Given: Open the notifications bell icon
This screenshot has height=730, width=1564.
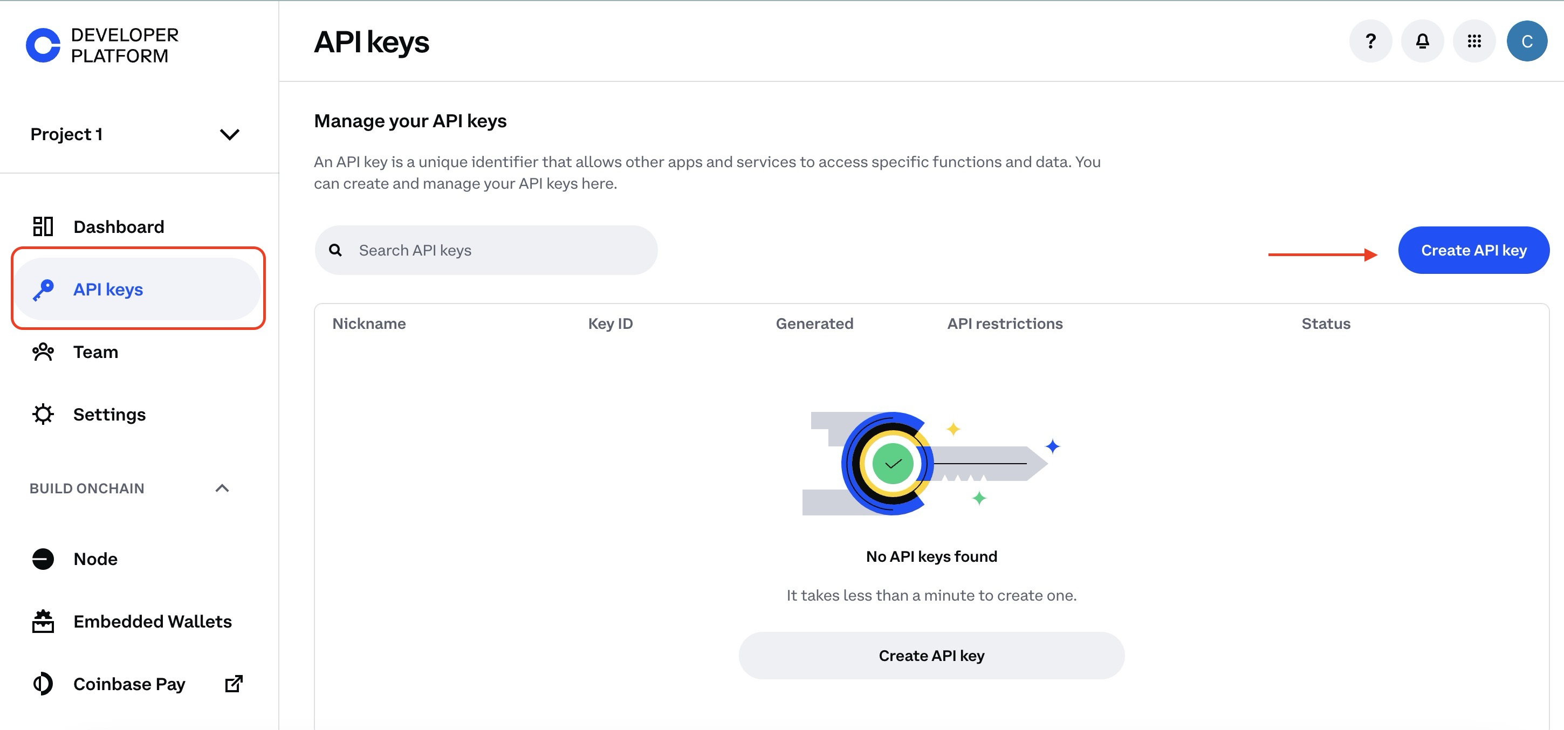Looking at the screenshot, I should coord(1422,42).
